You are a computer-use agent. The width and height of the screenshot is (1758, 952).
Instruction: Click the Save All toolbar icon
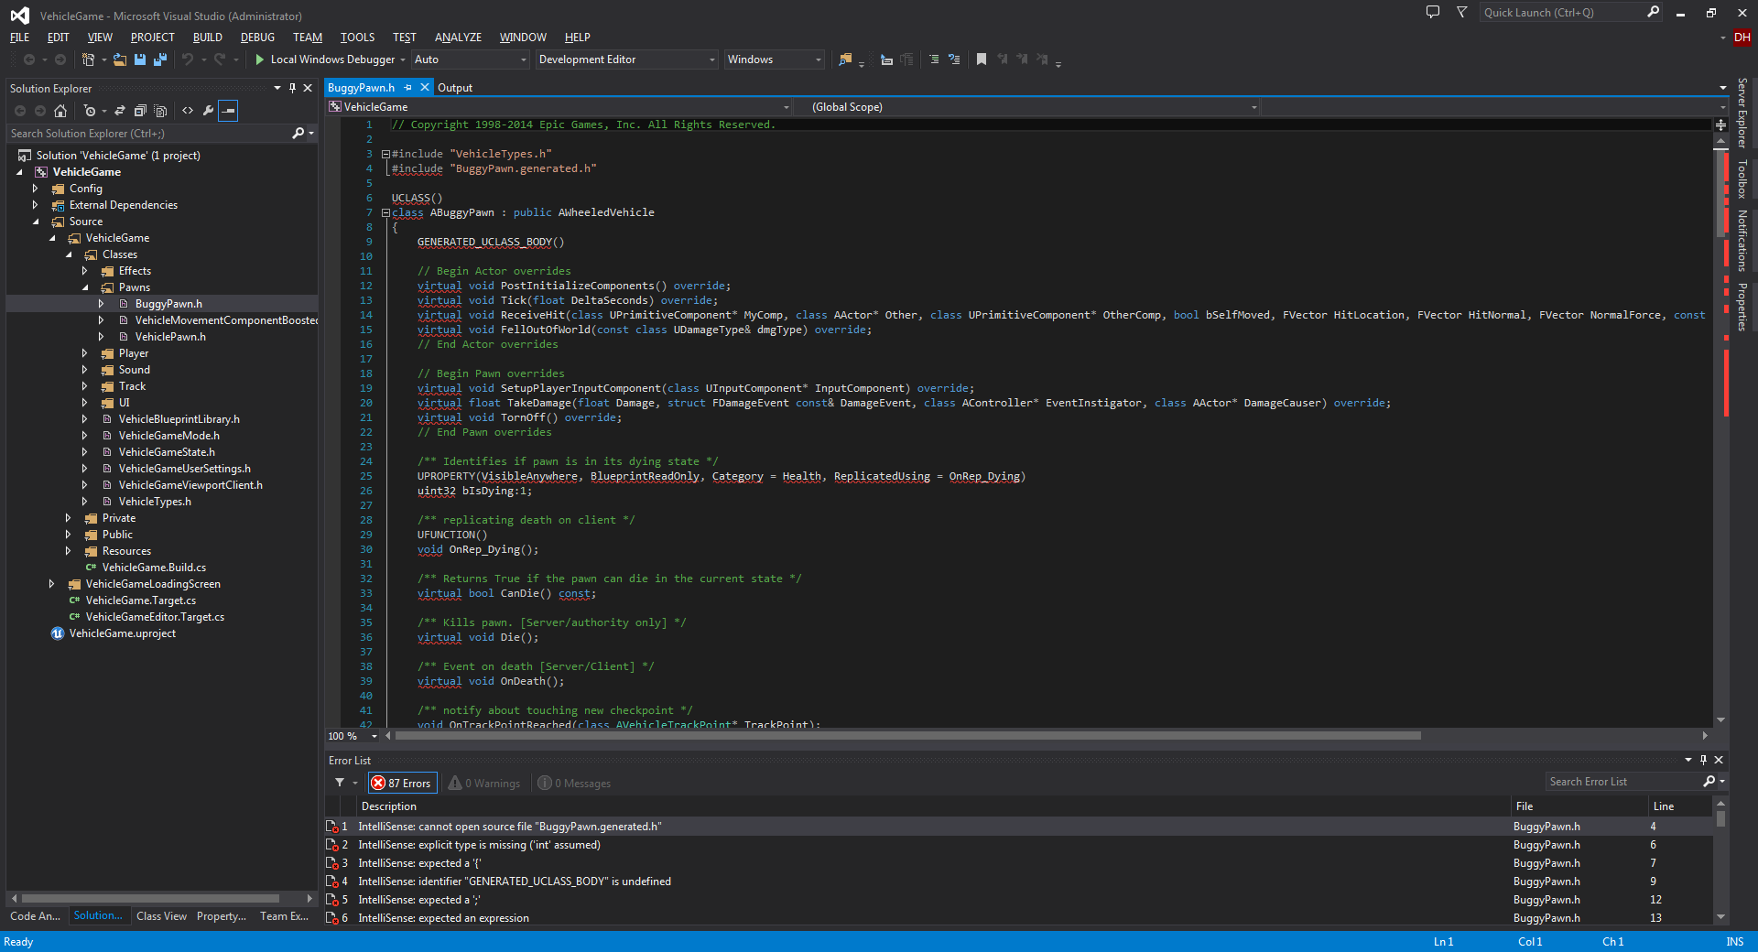[160, 59]
